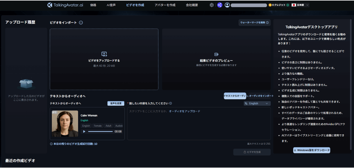Open the 価格 menu item
The image size is (354, 168).
point(93,5)
